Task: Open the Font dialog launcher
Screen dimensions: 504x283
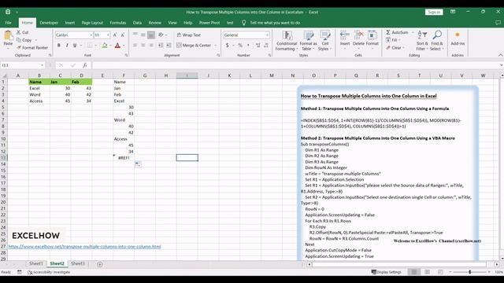Action: coord(126,56)
